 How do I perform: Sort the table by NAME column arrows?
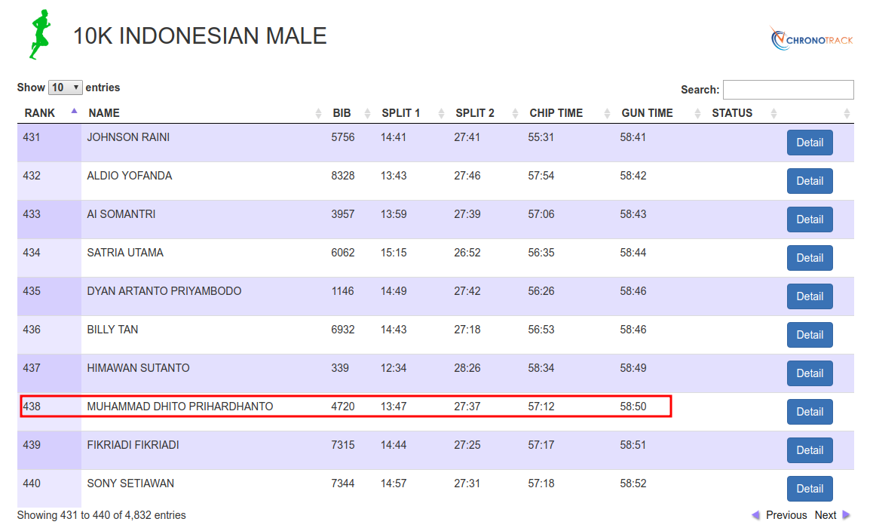click(317, 112)
